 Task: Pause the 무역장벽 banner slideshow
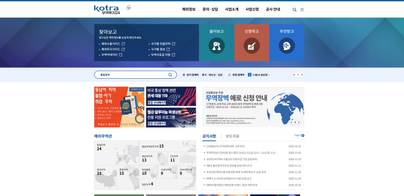295,123
